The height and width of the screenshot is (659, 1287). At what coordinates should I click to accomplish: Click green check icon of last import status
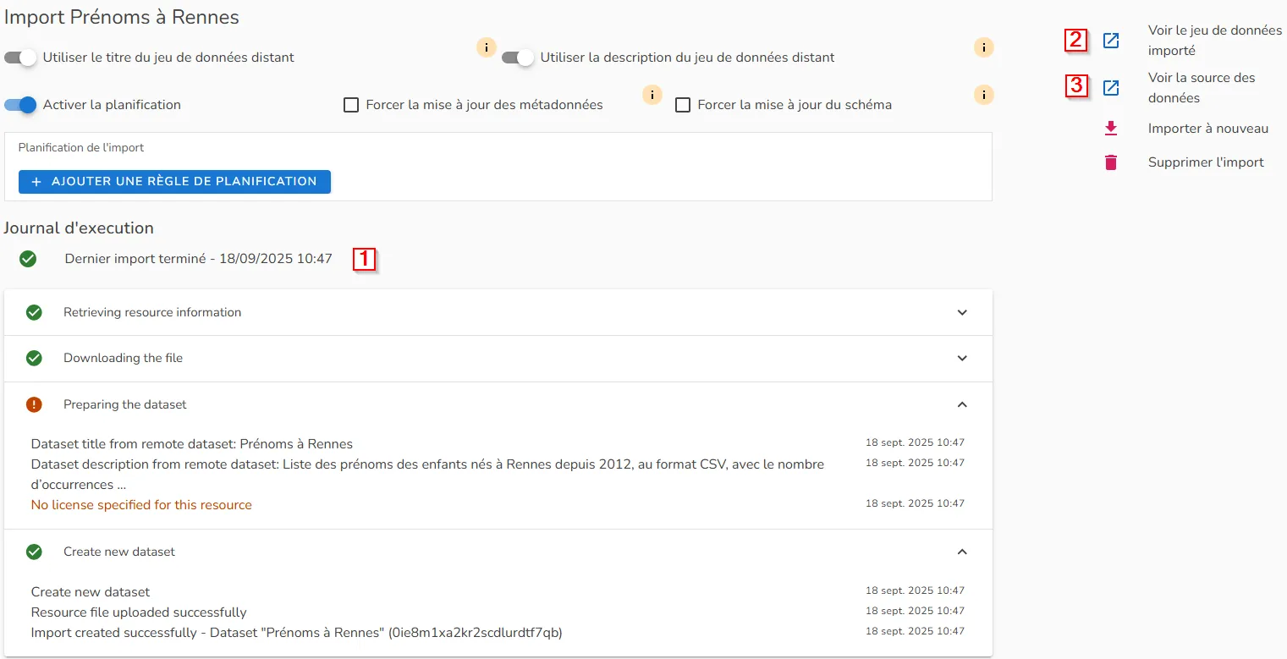click(28, 259)
